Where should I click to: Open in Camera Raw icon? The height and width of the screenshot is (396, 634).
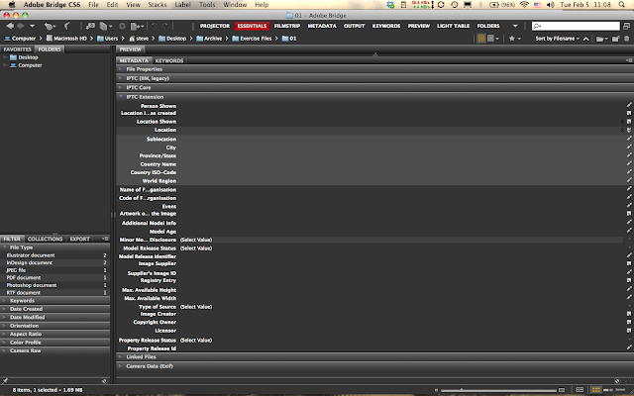tap(122, 27)
